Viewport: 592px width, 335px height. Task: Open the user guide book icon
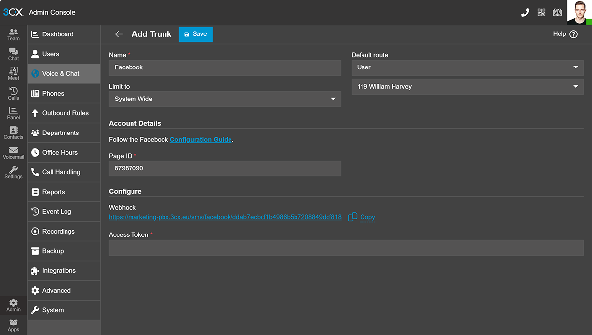click(558, 13)
